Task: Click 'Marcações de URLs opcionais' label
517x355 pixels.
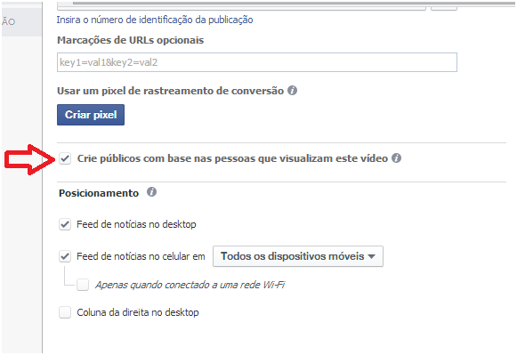Action: point(131,40)
